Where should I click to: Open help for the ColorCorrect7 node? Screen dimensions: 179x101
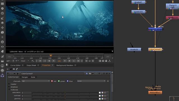pos(104,74)
